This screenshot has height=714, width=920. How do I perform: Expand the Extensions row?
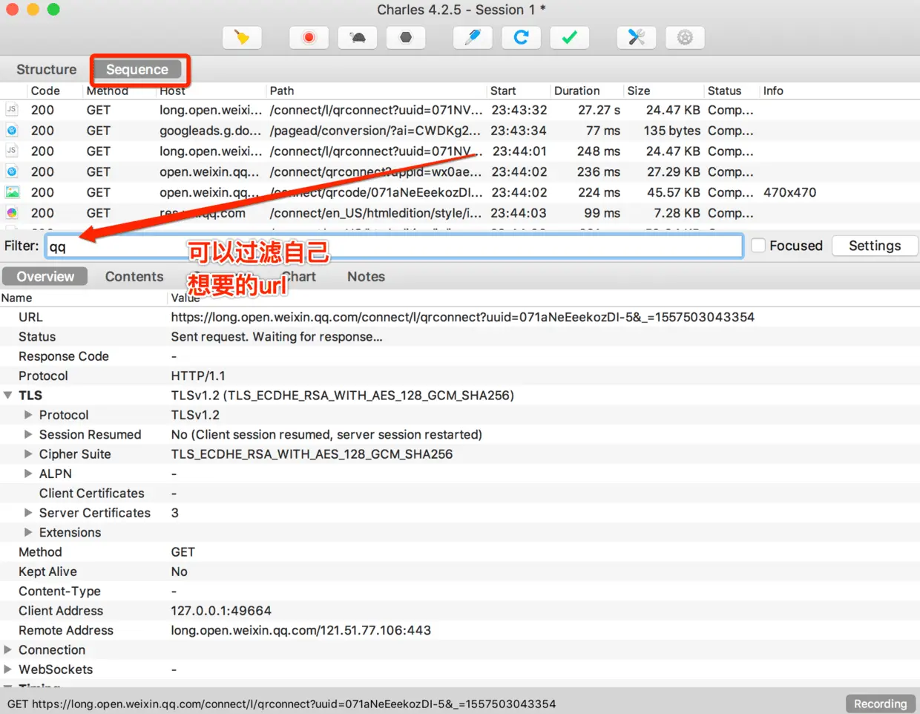(x=28, y=532)
